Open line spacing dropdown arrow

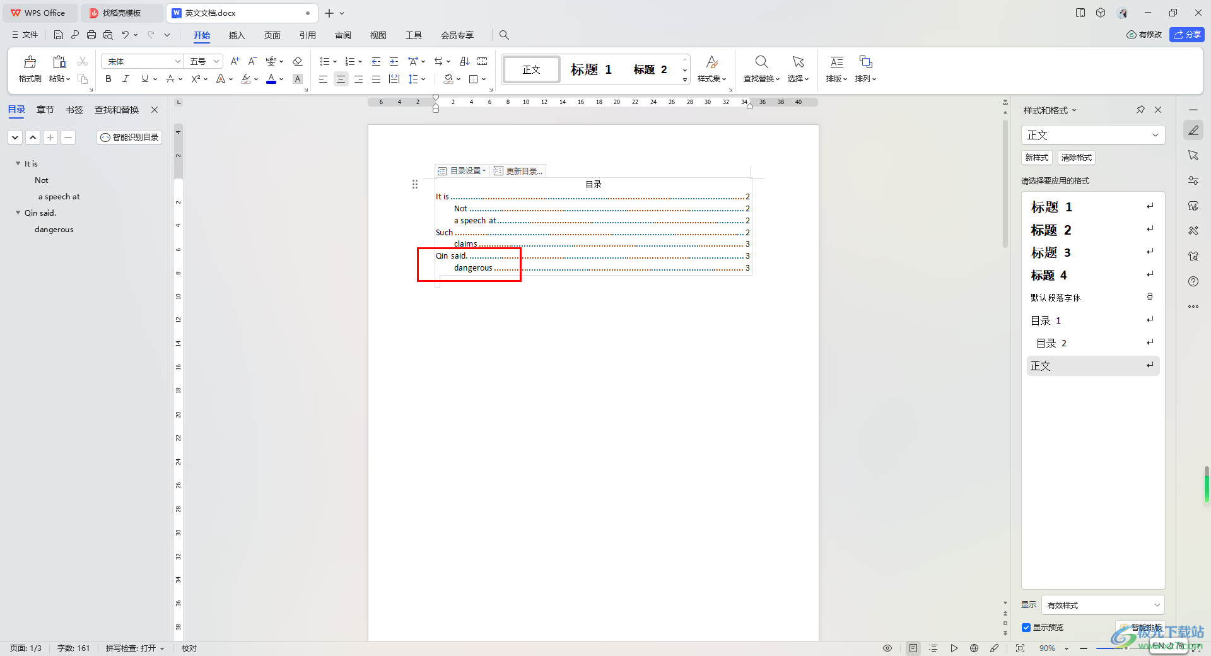pos(423,79)
